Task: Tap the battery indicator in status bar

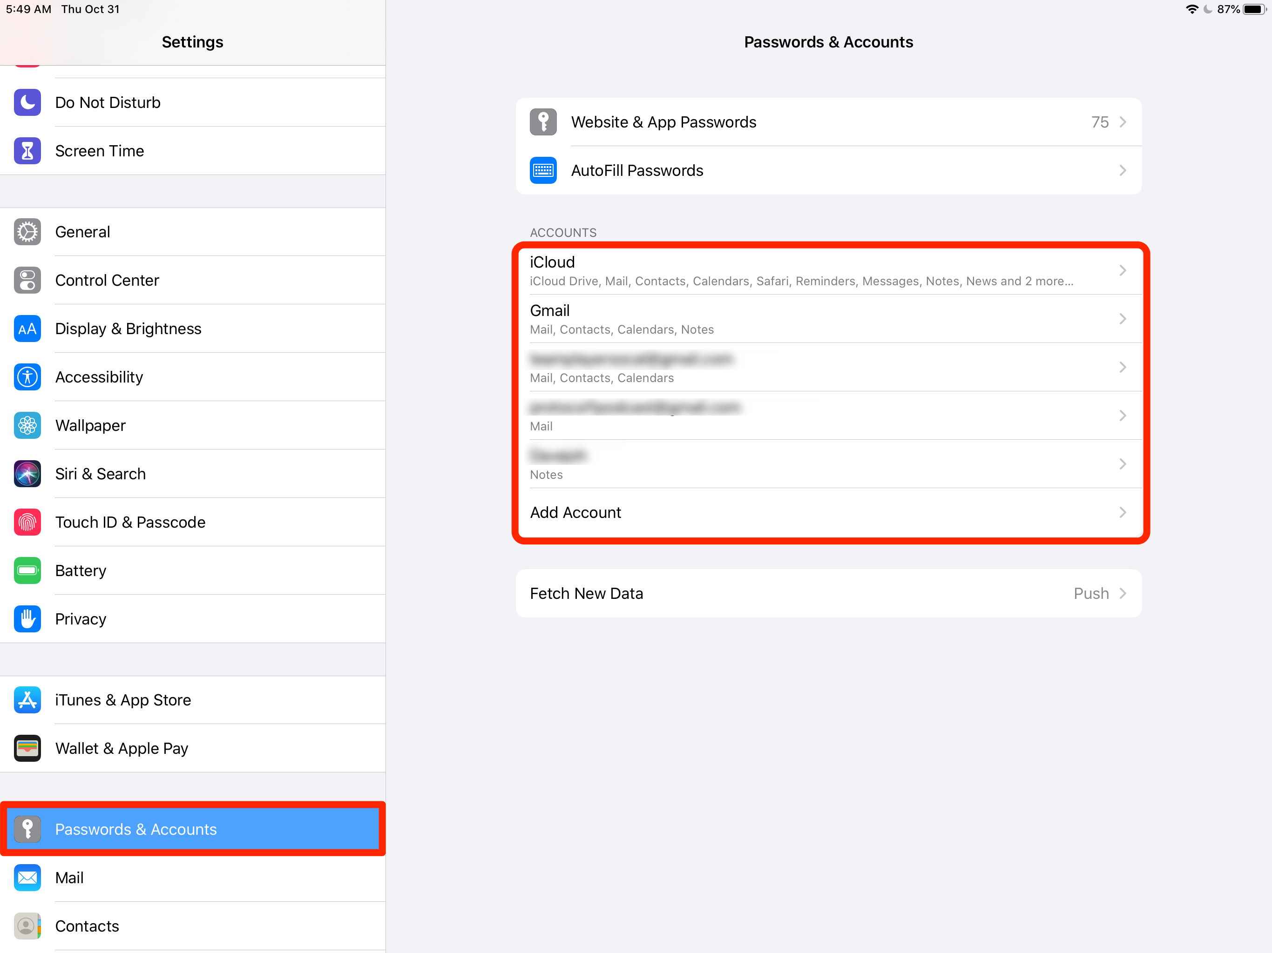Action: click(x=1254, y=9)
